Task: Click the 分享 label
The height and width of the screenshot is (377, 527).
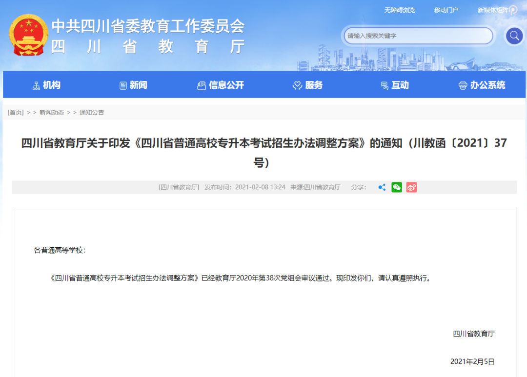Action: pyautogui.click(x=359, y=187)
